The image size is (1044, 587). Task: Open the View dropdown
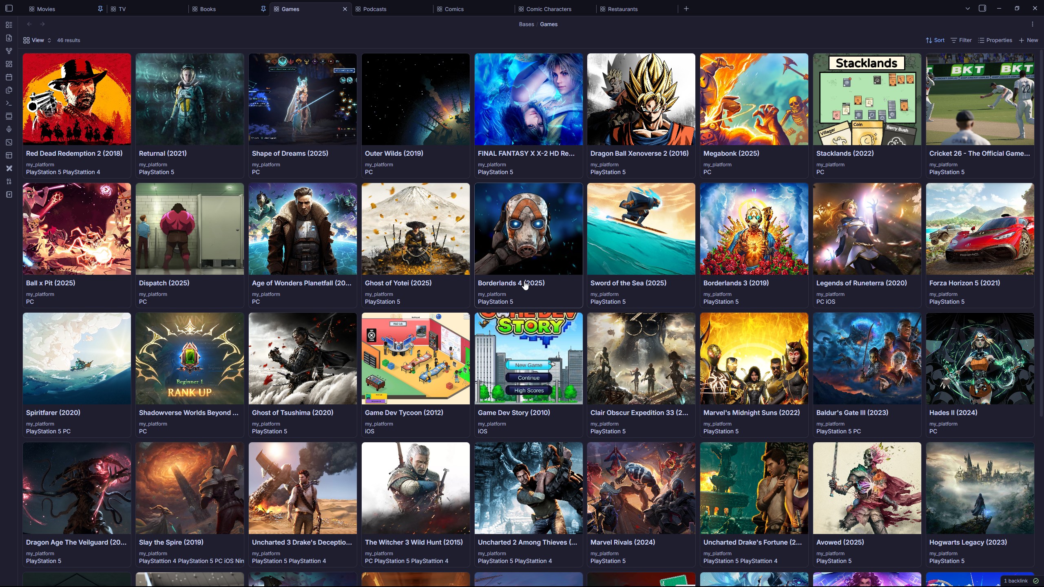coord(36,40)
